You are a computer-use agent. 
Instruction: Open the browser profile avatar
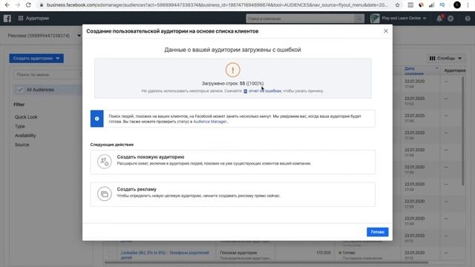click(457, 5)
